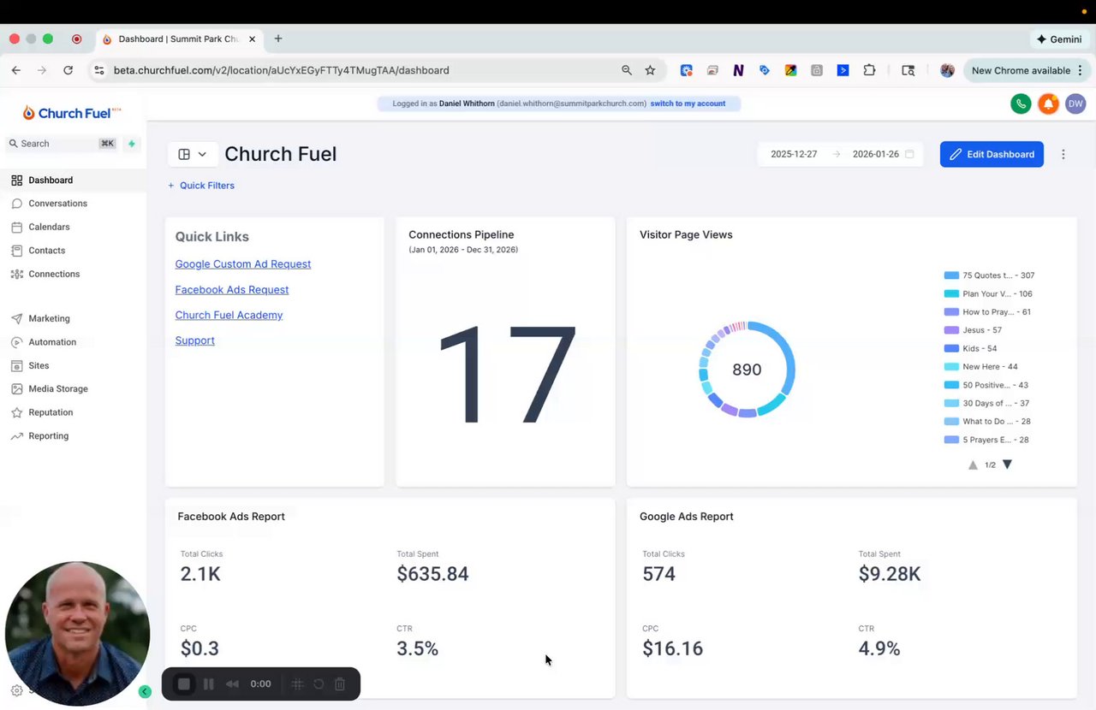Go back in the browser
Screen dimensions: 1096x710
coord(15,70)
